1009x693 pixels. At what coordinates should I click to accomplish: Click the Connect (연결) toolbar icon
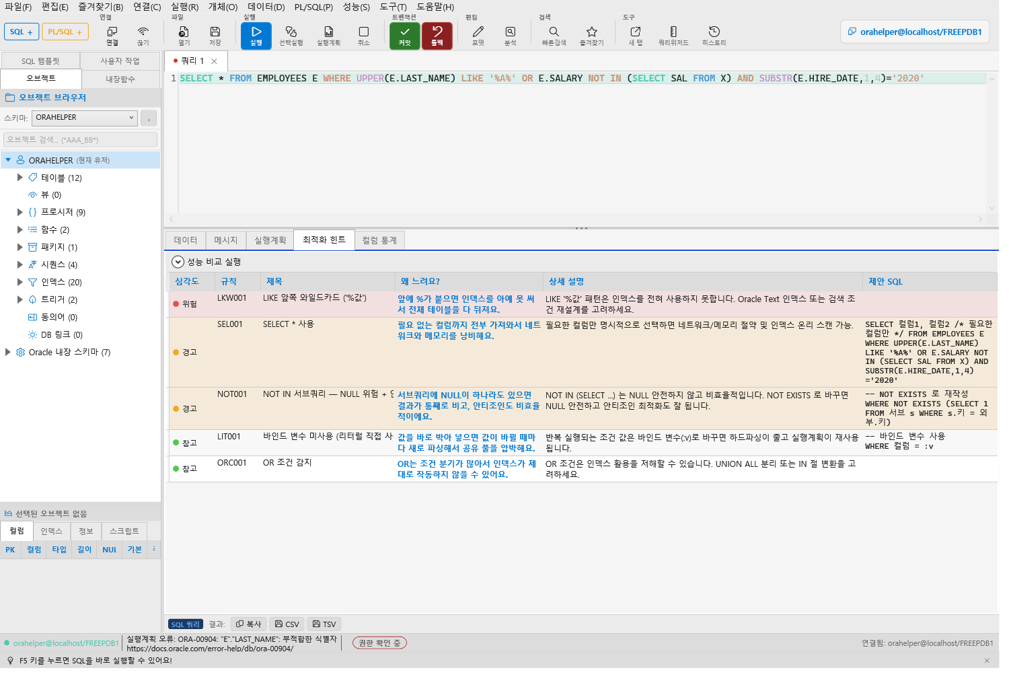coord(112,35)
